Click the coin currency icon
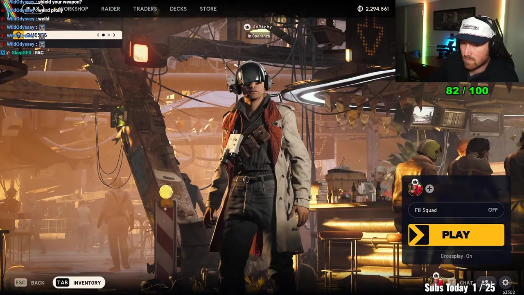Image resolution: width=524 pixels, height=295 pixels. click(360, 9)
